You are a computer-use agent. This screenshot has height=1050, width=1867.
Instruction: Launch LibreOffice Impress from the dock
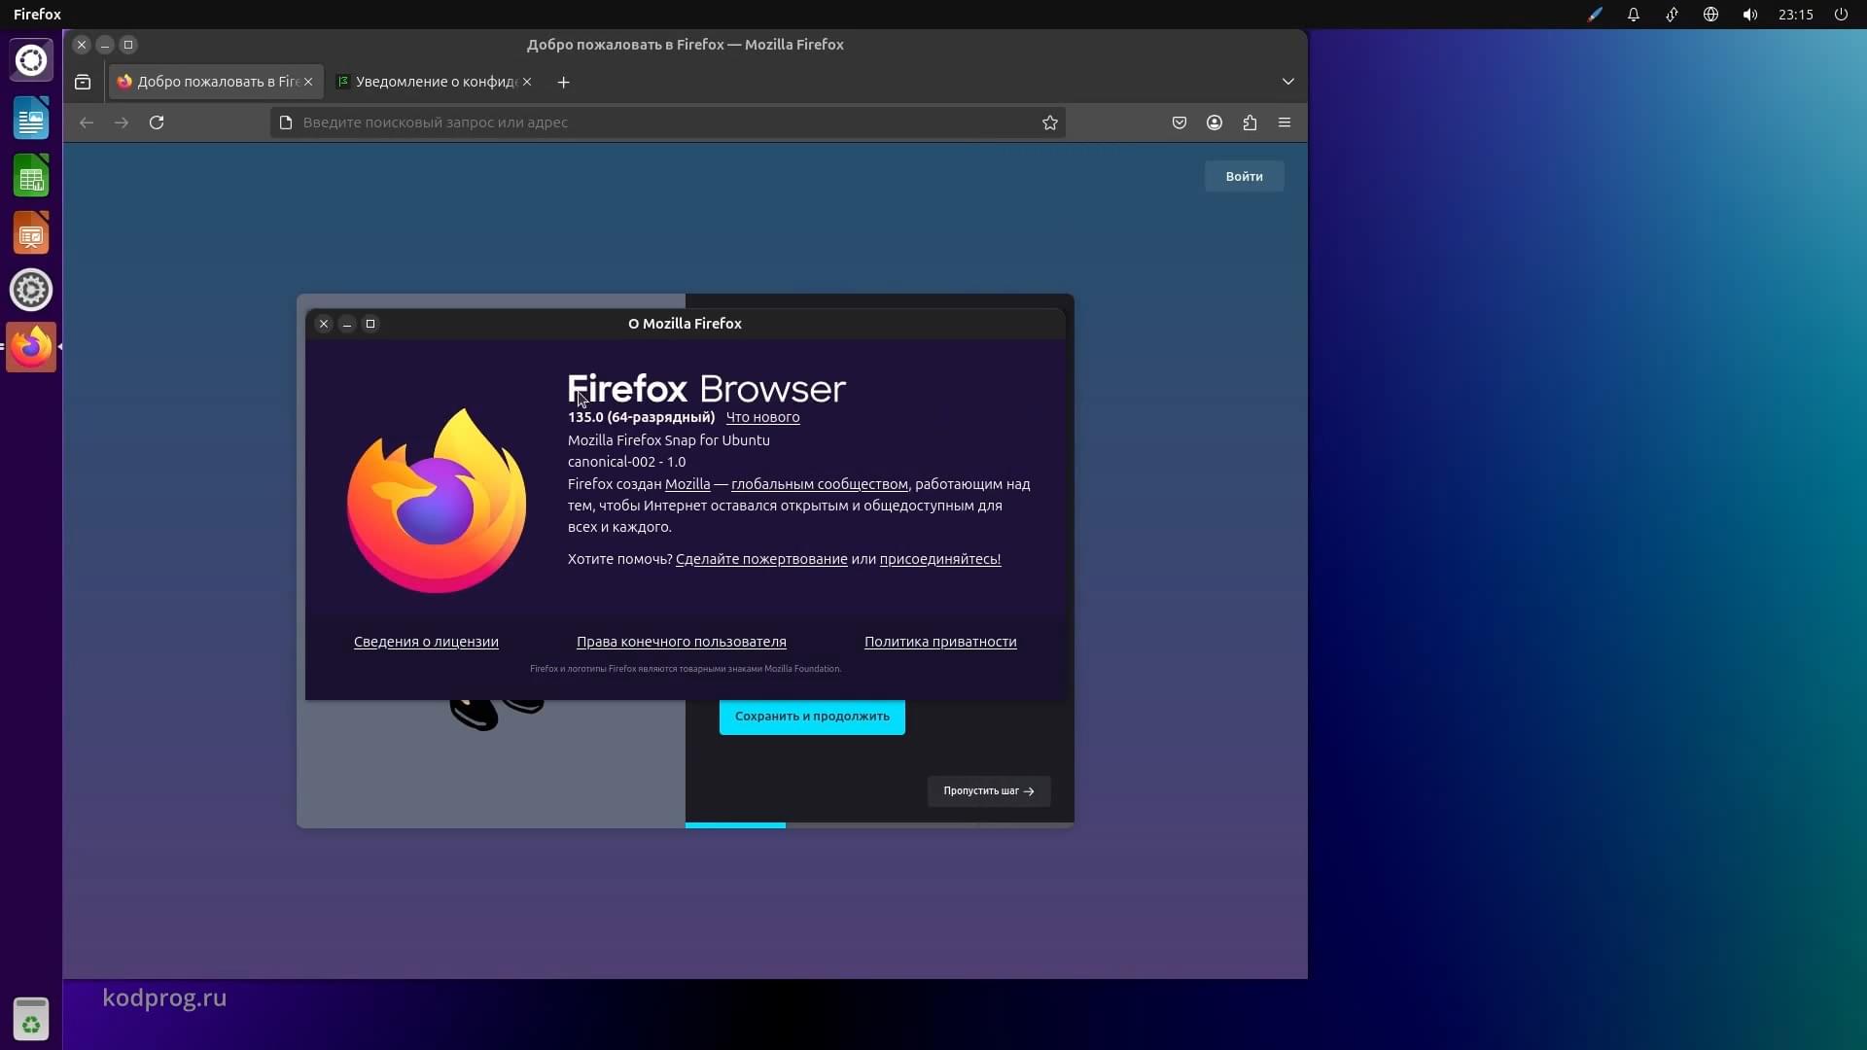[x=31, y=233]
